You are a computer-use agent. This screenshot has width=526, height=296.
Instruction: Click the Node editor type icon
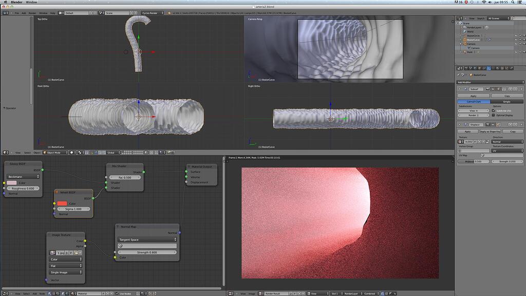[6, 293]
